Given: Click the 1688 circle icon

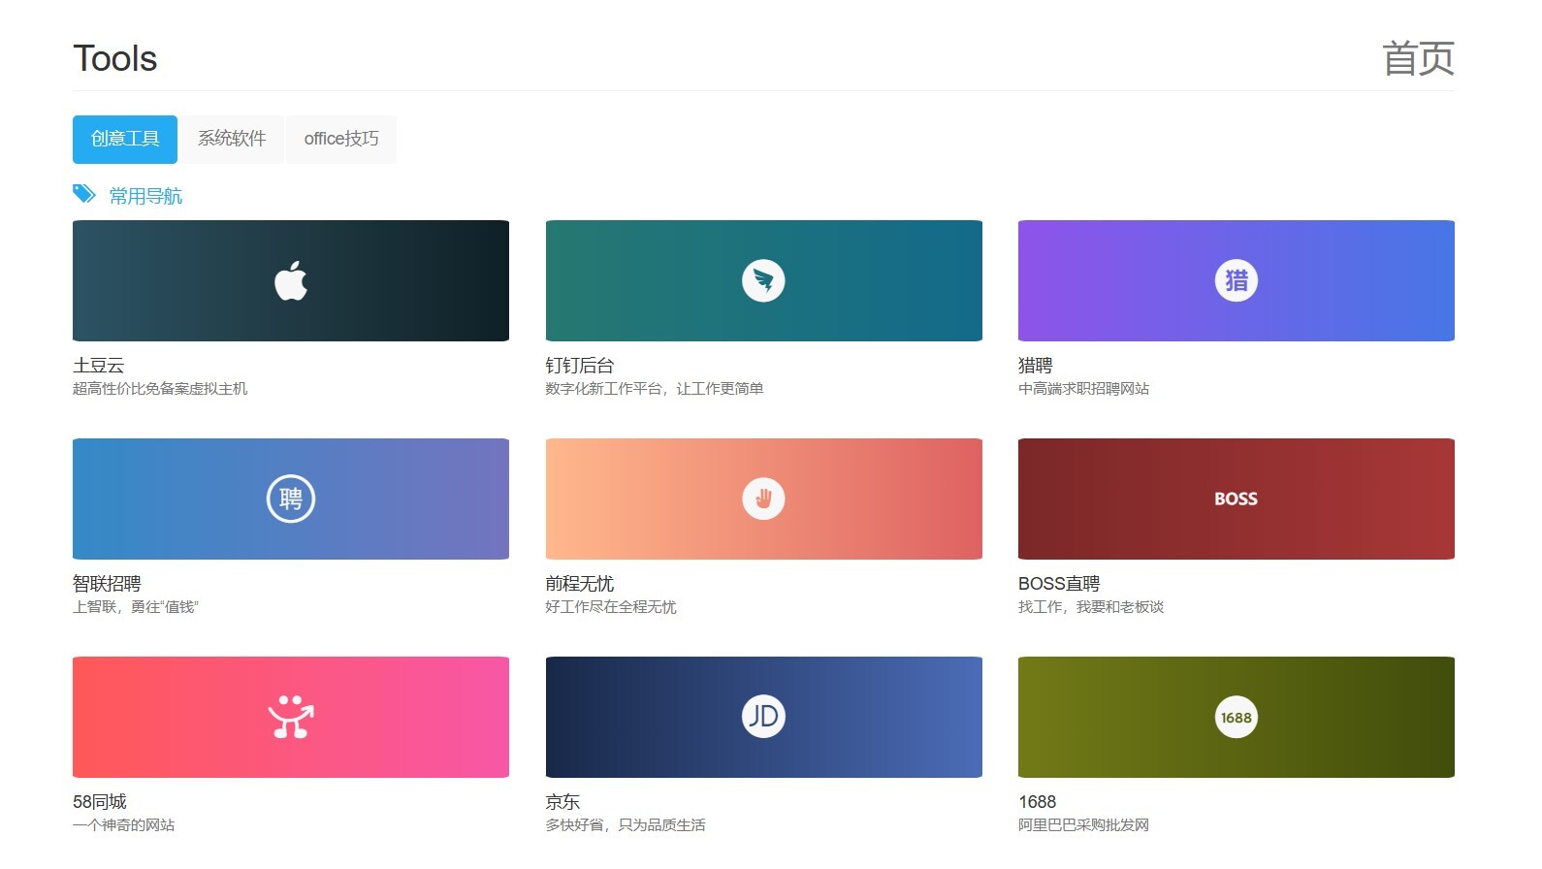Looking at the screenshot, I should (x=1236, y=718).
